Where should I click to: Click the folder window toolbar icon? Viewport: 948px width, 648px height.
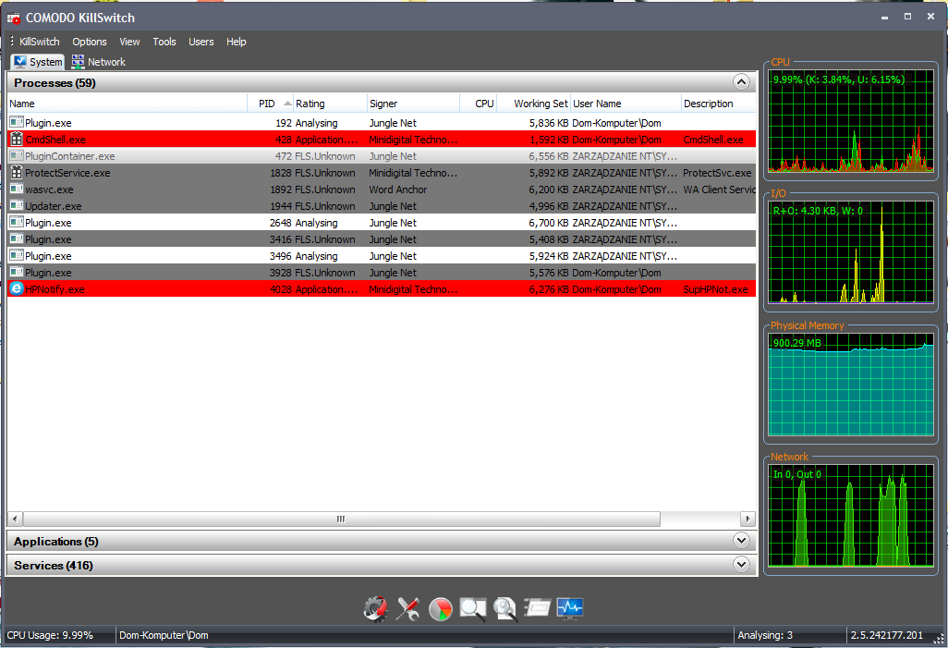[x=538, y=606]
